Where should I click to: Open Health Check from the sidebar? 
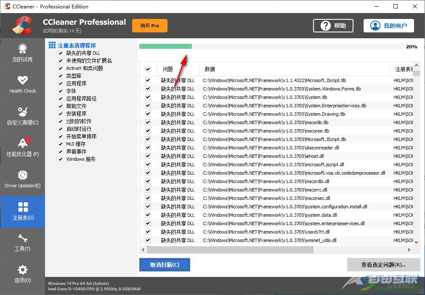point(23,85)
